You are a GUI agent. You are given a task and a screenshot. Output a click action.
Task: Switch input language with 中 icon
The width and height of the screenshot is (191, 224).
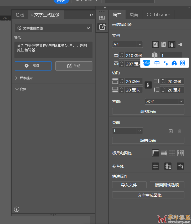pyautogui.click(x=157, y=63)
